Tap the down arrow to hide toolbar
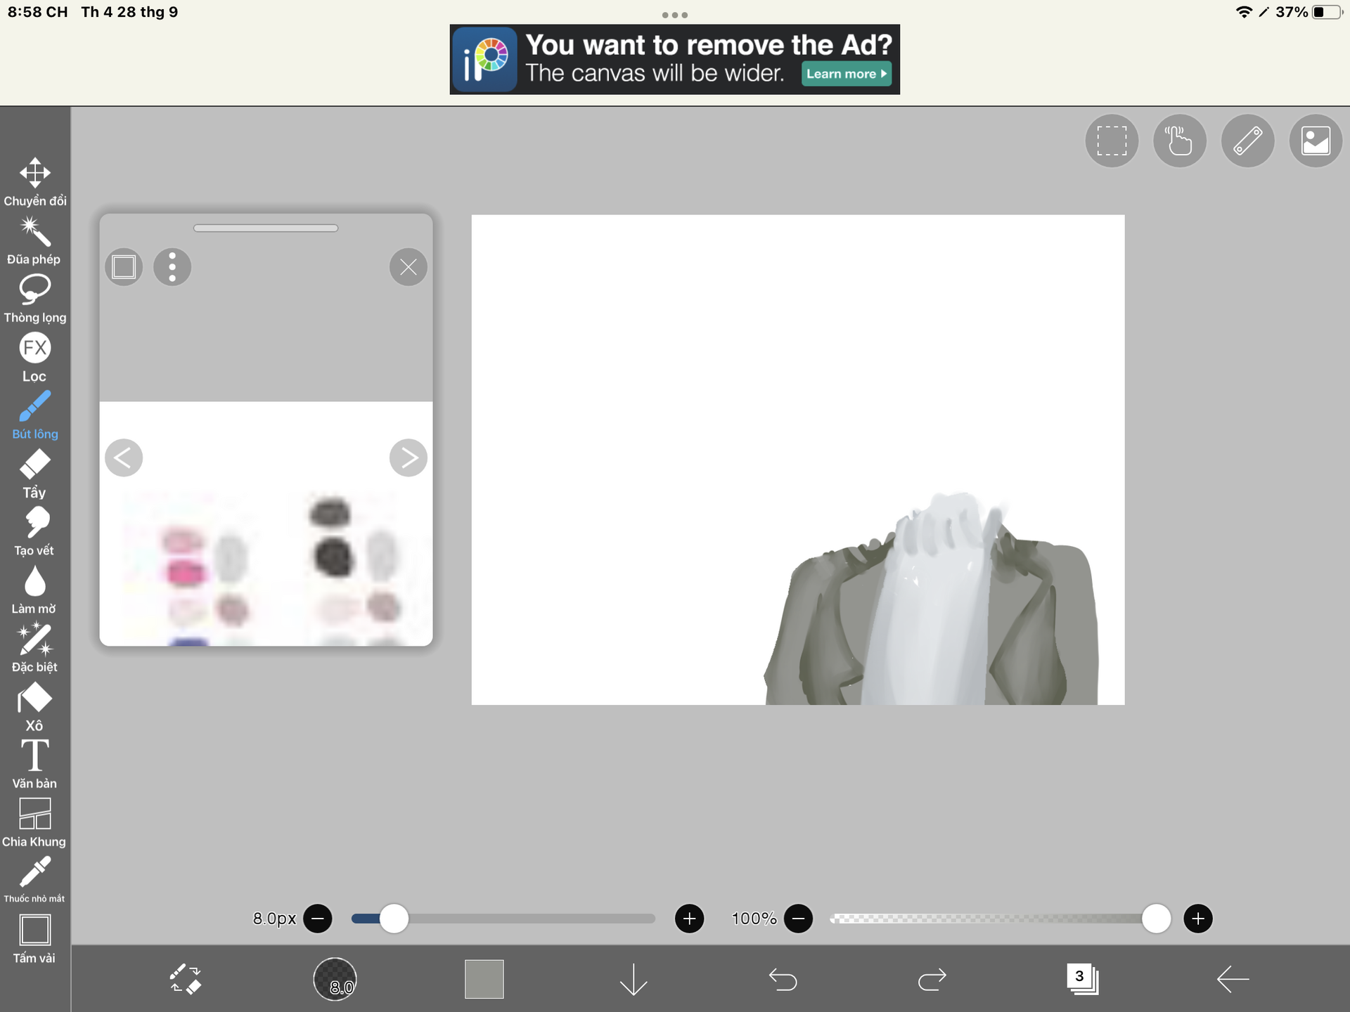Image resolution: width=1350 pixels, height=1012 pixels. pyautogui.click(x=634, y=979)
